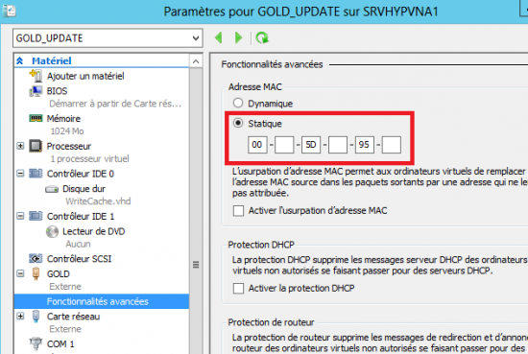
Task: Select GOLD network adapter item
Action: [59, 274]
